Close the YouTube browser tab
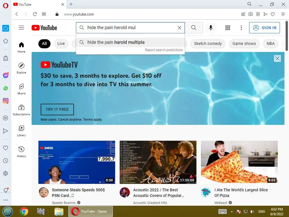The height and width of the screenshot is (217, 289). (63, 4)
